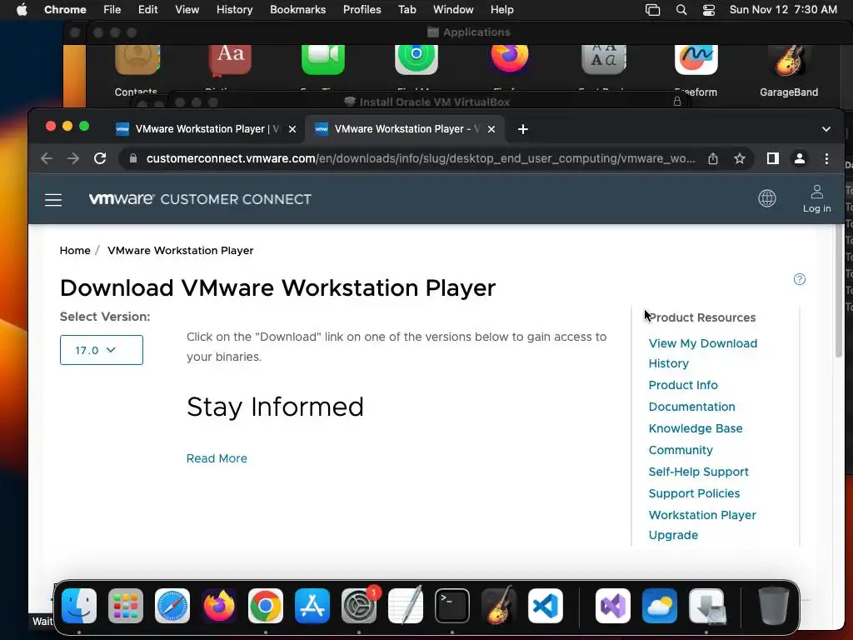This screenshot has height=640, width=853.
Task: Click the help question mark icon
Action: (x=799, y=279)
